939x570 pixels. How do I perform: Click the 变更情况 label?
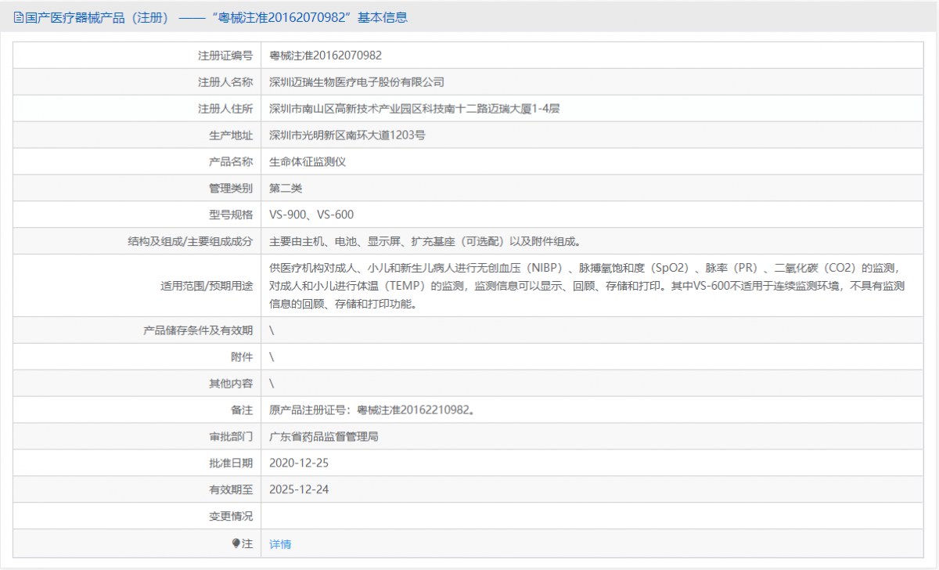(x=231, y=516)
